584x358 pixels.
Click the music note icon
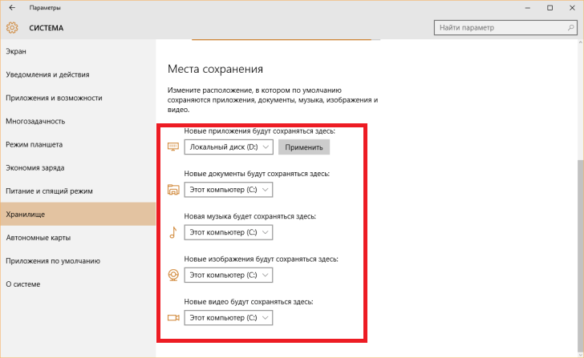pos(173,232)
